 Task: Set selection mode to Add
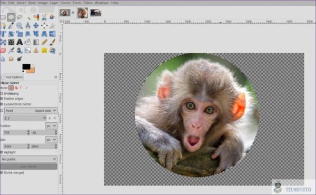16,87
